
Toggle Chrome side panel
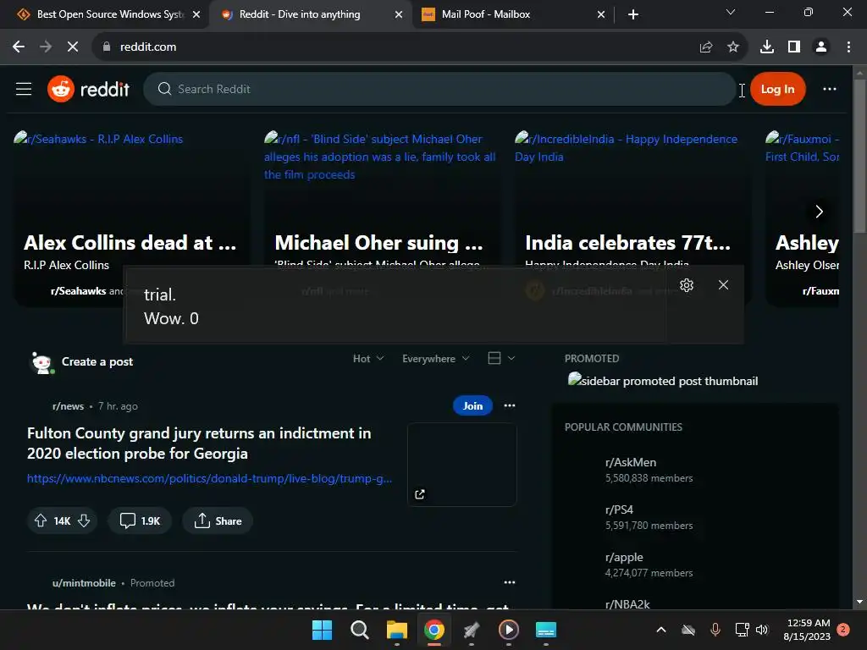(794, 47)
